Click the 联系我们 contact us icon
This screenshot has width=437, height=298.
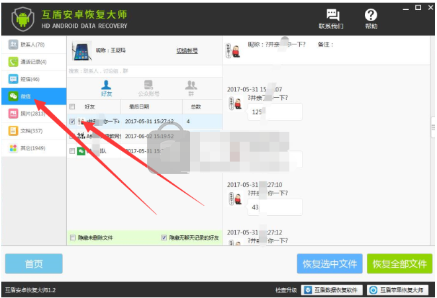331,19
